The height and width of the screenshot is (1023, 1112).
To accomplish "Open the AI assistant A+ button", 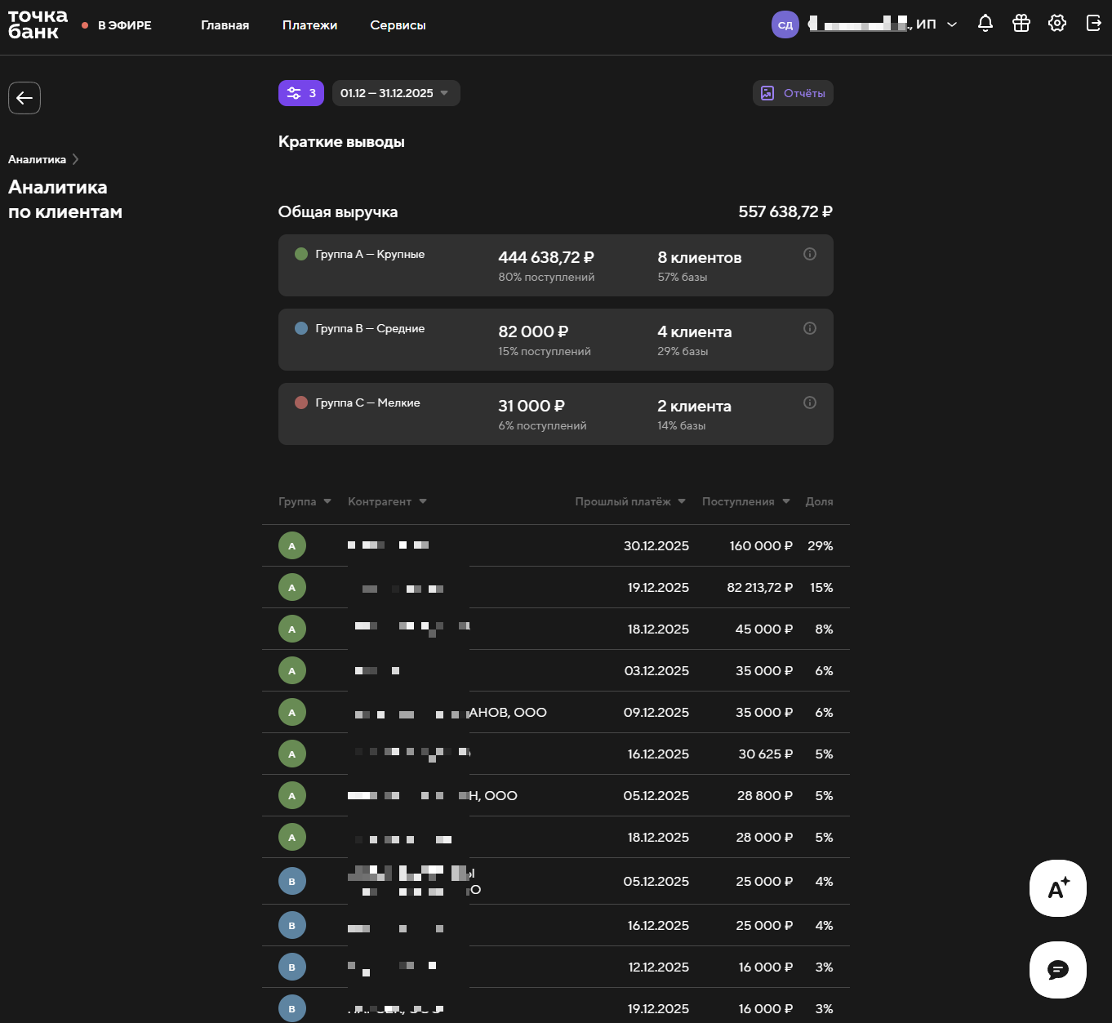I will 1057,888.
